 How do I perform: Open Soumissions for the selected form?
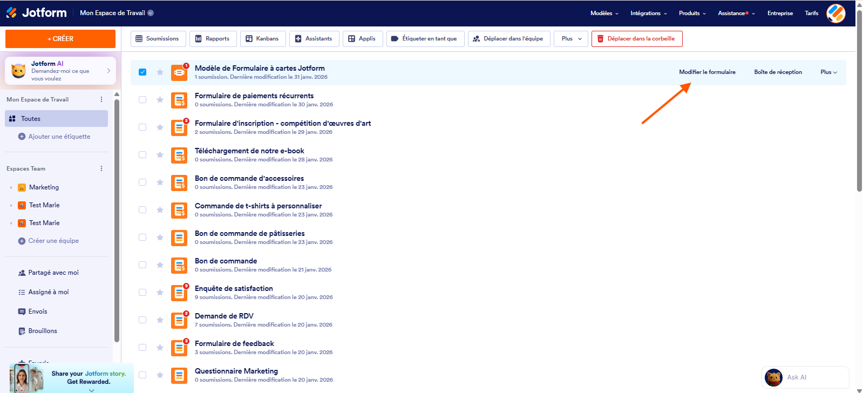[158, 38]
